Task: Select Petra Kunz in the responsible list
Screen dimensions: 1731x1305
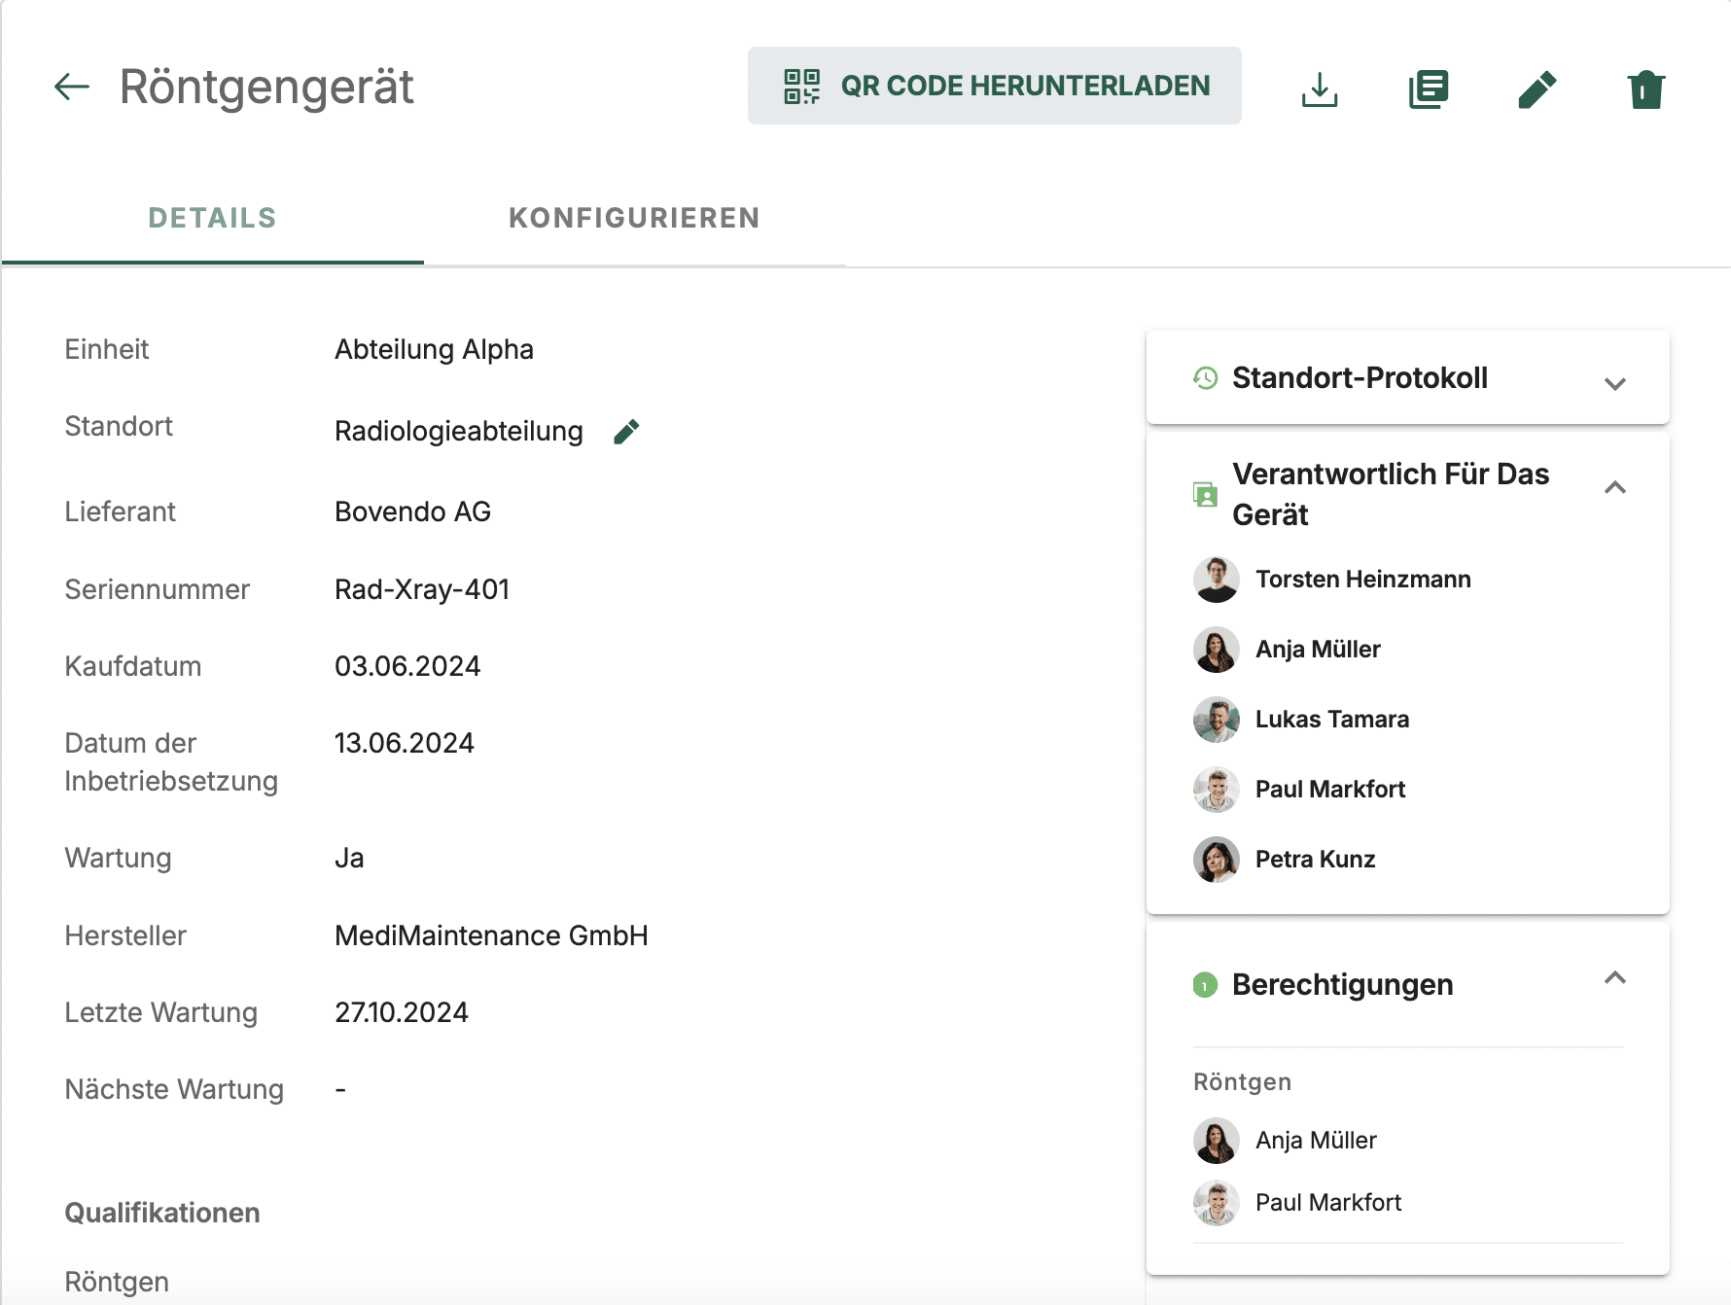Action: 1315,860
